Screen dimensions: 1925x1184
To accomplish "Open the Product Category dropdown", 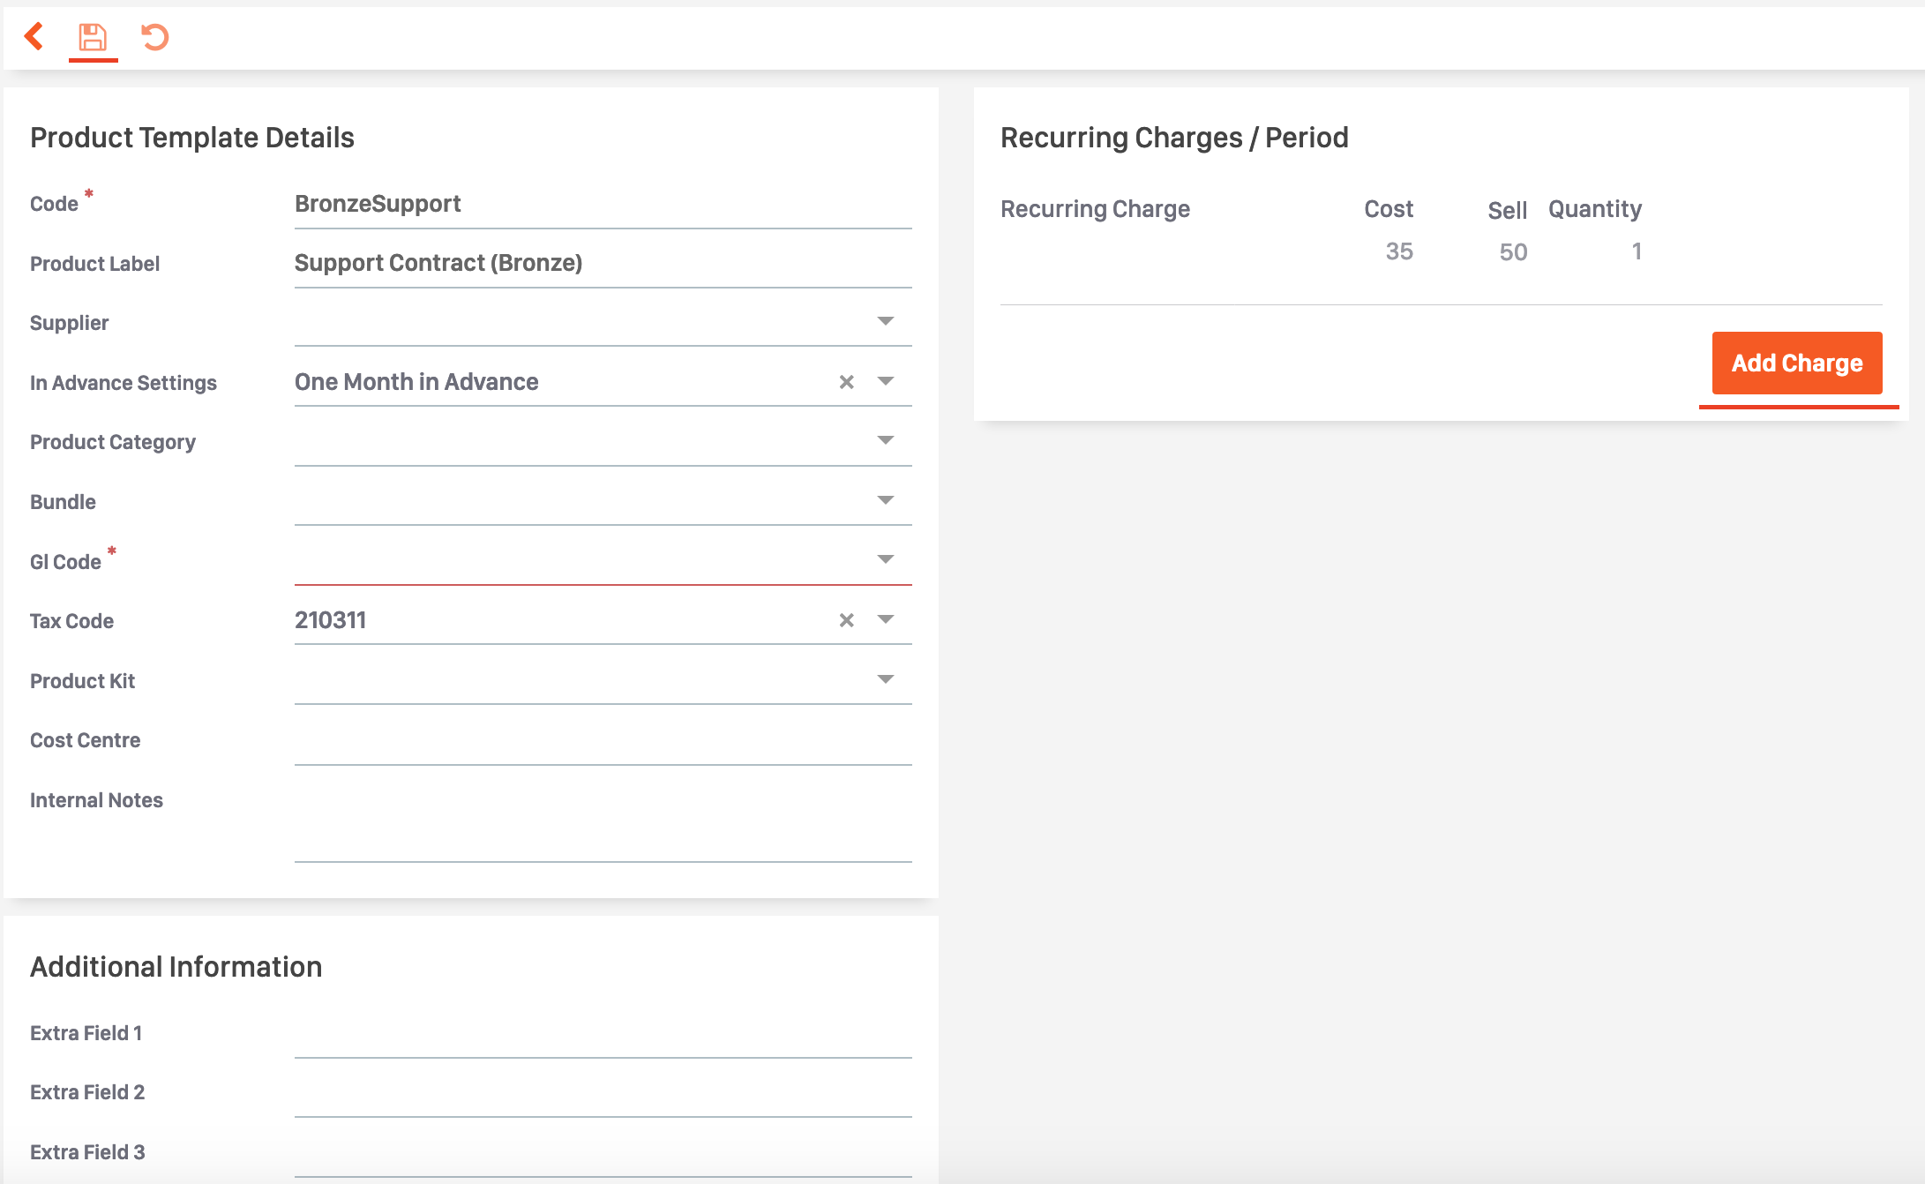I will pos(885,439).
